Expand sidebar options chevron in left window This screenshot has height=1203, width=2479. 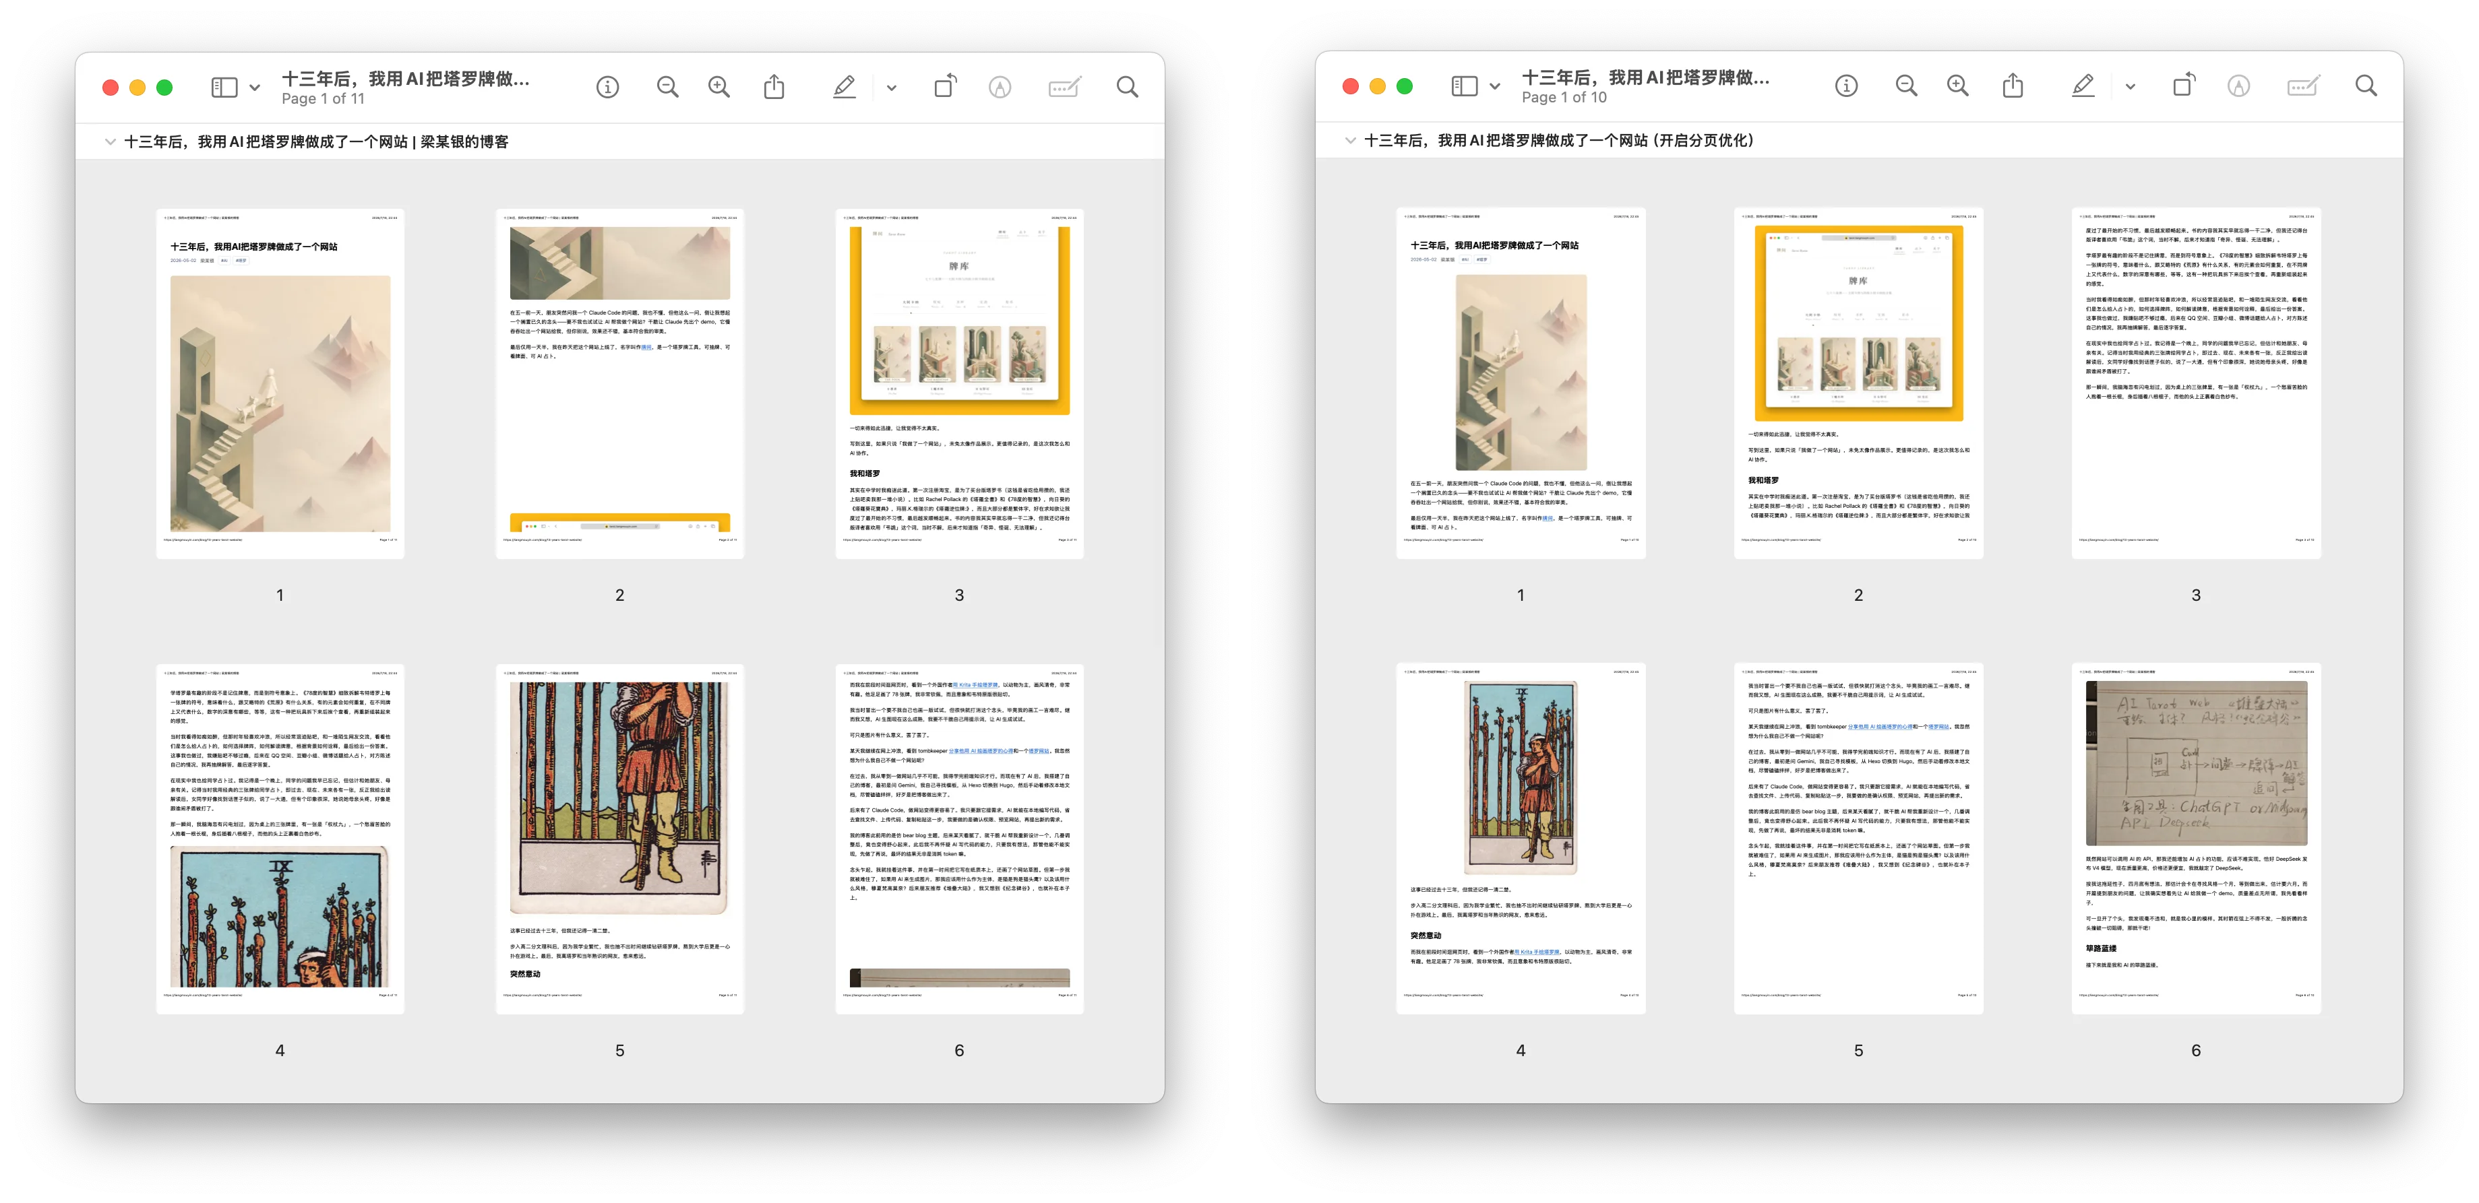tap(255, 88)
